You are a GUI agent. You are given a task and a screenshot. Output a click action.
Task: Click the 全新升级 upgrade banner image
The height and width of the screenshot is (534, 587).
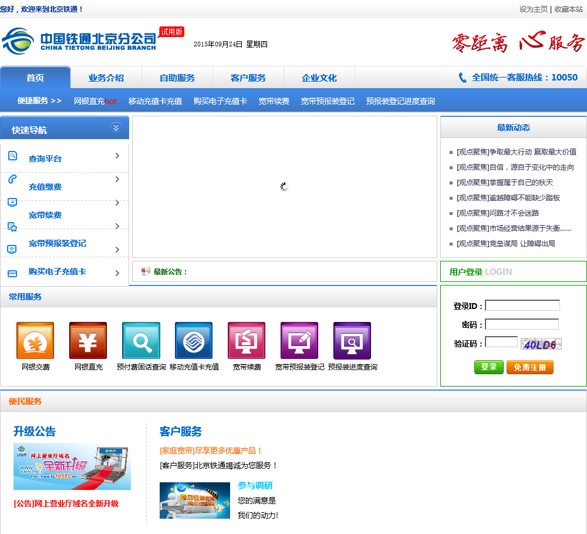[x=72, y=466]
